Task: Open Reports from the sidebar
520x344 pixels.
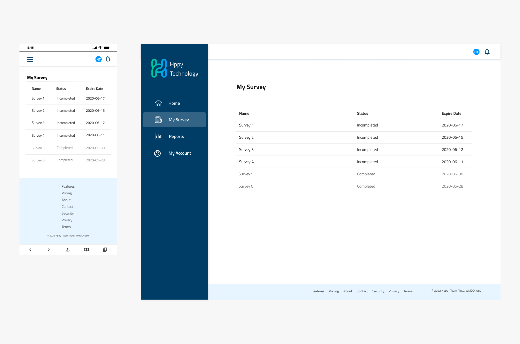Action: point(176,136)
